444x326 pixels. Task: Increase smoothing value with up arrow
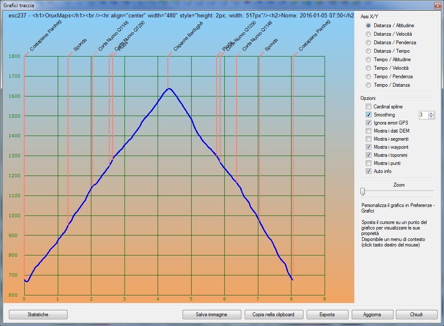431,113
